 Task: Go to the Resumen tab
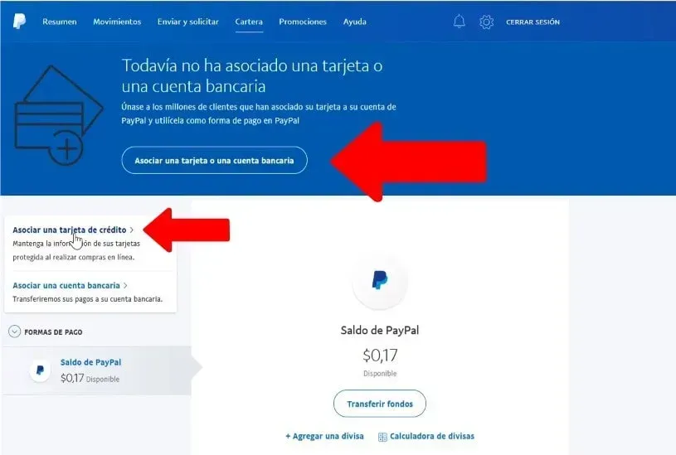point(60,22)
